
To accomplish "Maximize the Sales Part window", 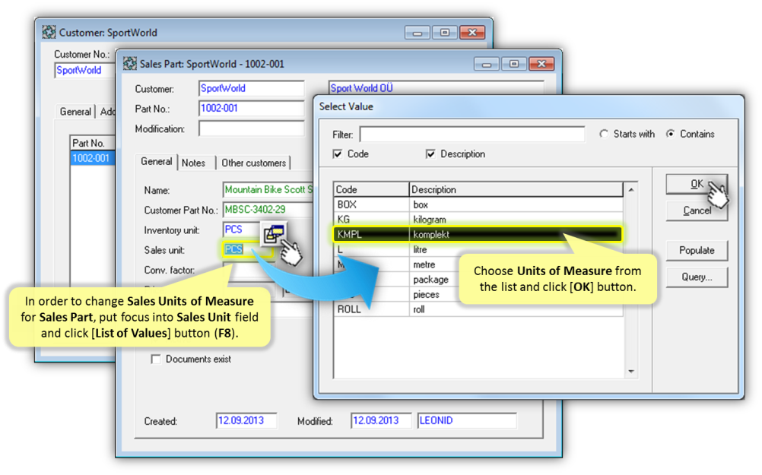I will (x=513, y=64).
